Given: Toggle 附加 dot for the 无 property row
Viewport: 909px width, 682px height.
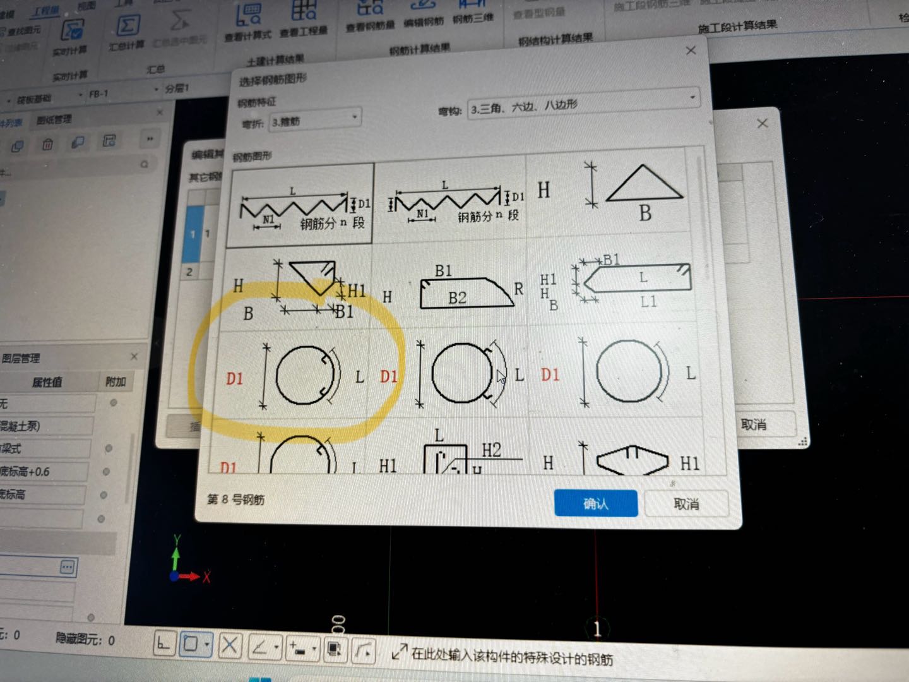Looking at the screenshot, I should click(114, 402).
